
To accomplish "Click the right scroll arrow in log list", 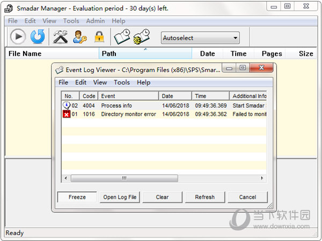I will [x=263, y=178].
